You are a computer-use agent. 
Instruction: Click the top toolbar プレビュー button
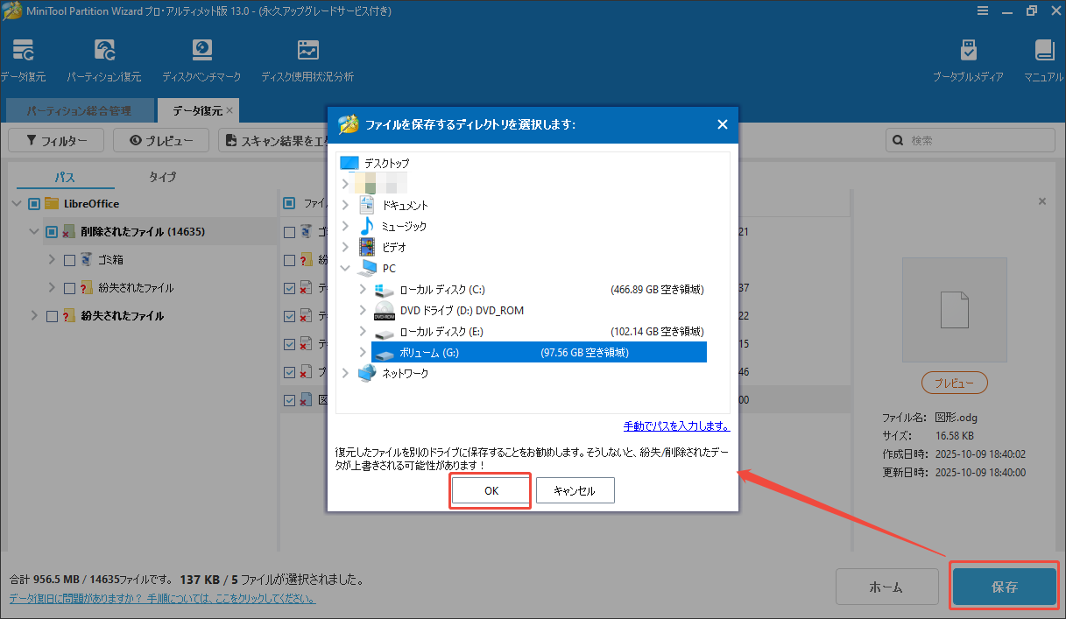(161, 140)
